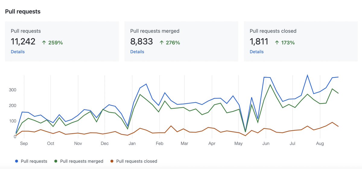Click the 276% increase value
Screen dimensions: 362x169
173,43
